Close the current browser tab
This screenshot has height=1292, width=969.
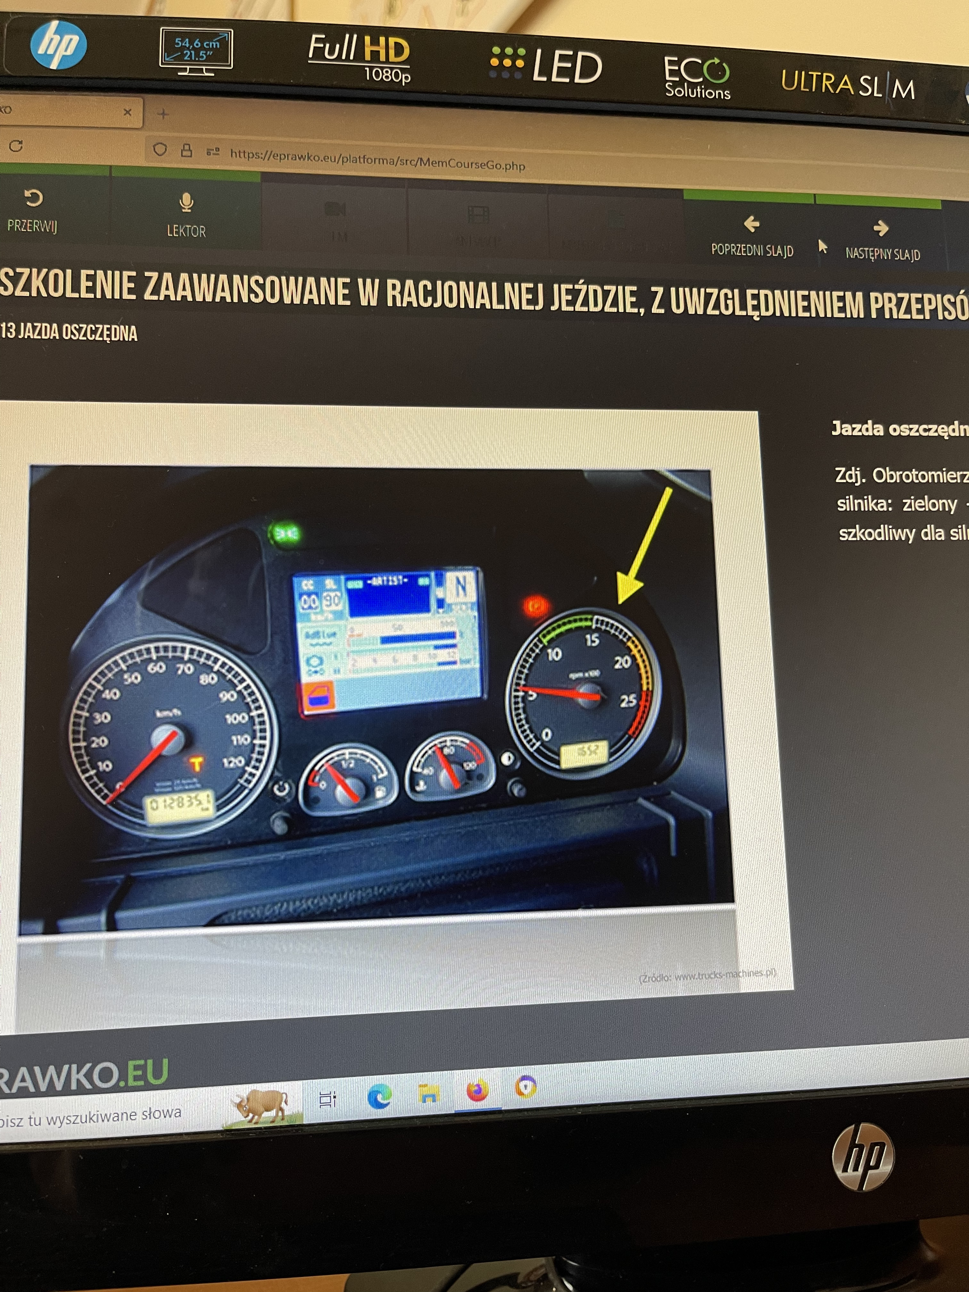pos(127,112)
